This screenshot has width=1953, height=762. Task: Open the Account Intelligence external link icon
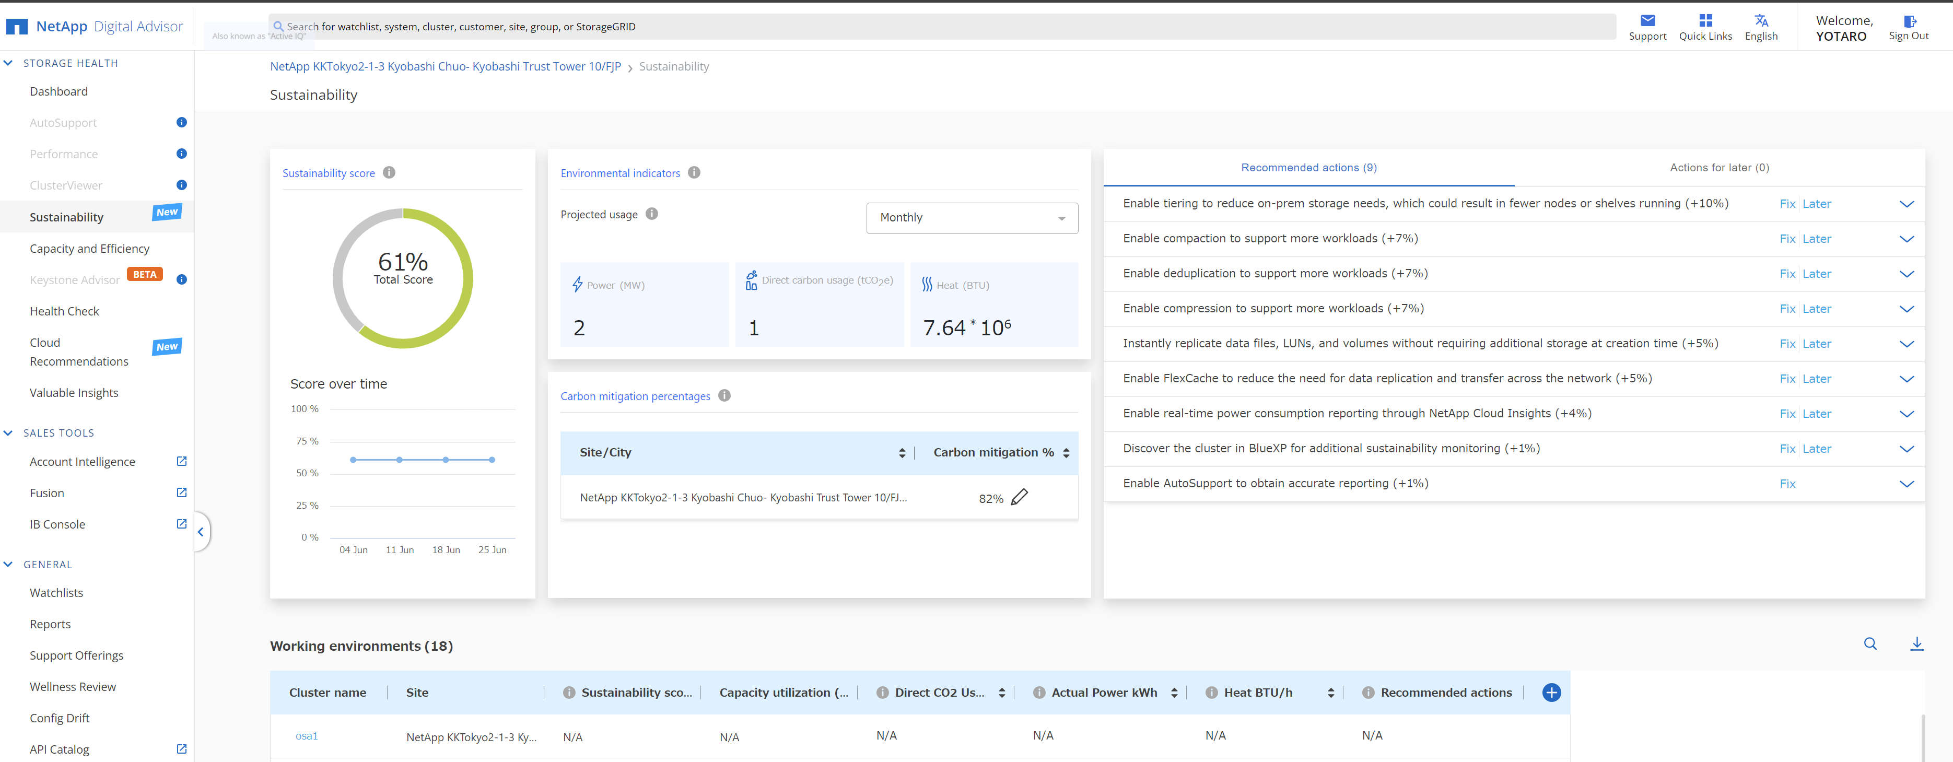(181, 461)
